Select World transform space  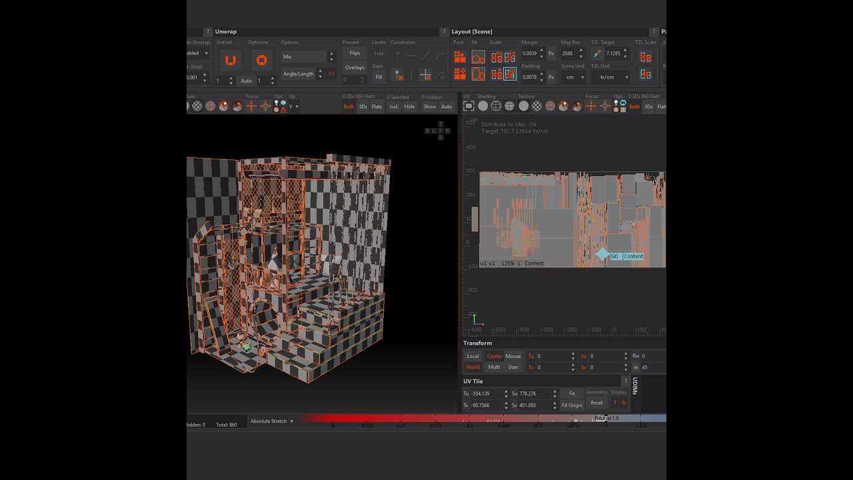[472, 367]
